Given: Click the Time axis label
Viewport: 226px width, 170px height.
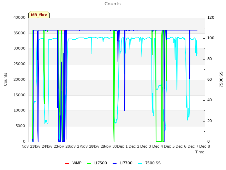Looking at the screenshot, I should (x=200, y=152).
